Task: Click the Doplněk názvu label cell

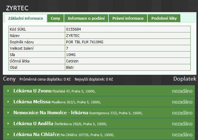Action: pyautogui.click(x=37, y=42)
